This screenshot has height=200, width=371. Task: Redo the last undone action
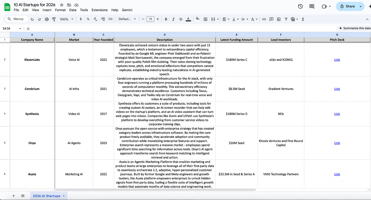click(x=39, y=19)
